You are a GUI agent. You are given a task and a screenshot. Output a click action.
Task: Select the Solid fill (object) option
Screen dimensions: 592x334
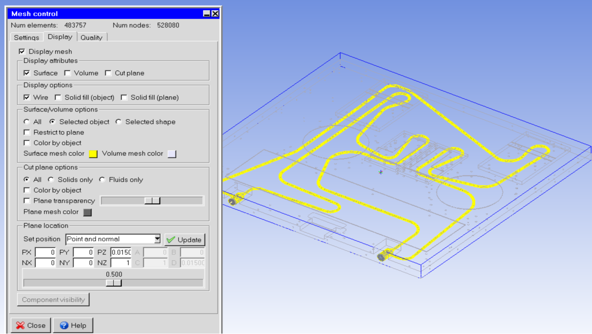tap(58, 97)
